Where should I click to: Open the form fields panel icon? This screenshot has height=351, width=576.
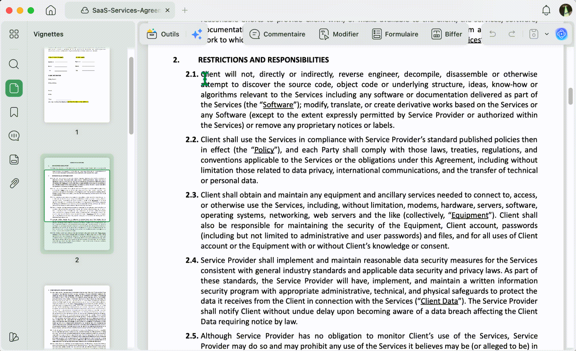point(14,160)
